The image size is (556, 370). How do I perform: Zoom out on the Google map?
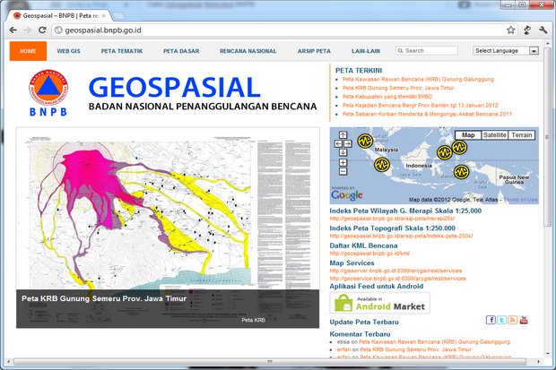pyautogui.click(x=343, y=171)
